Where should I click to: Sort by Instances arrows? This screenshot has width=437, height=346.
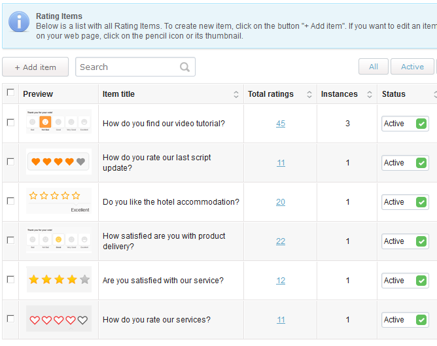(x=369, y=94)
